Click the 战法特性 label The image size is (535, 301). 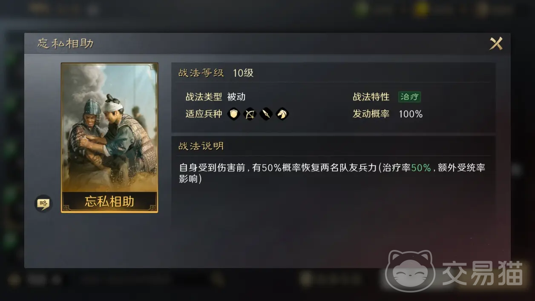(x=371, y=97)
